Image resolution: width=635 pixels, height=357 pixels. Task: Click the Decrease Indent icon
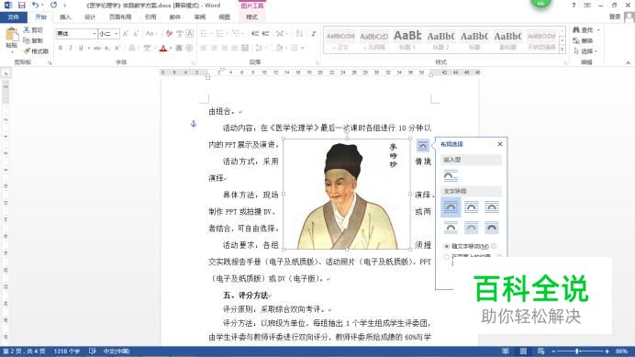(x=255, y=34)
